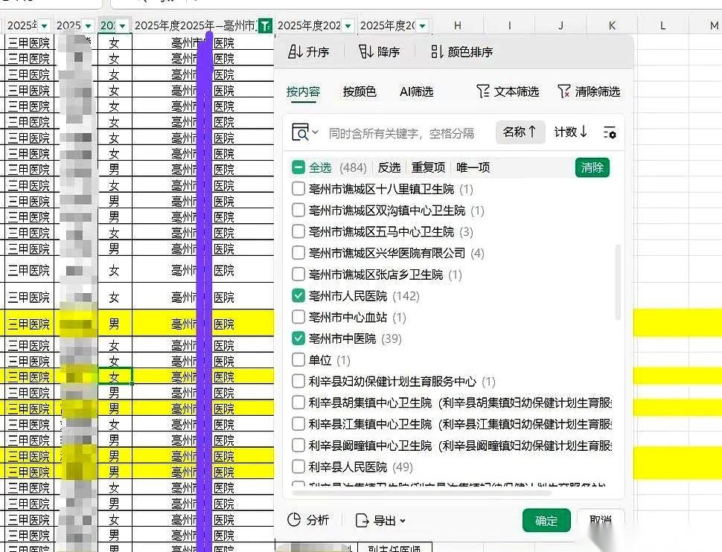Select 唯一项 unique option
The width and height of the screenshot is (722, 552).
473,167
